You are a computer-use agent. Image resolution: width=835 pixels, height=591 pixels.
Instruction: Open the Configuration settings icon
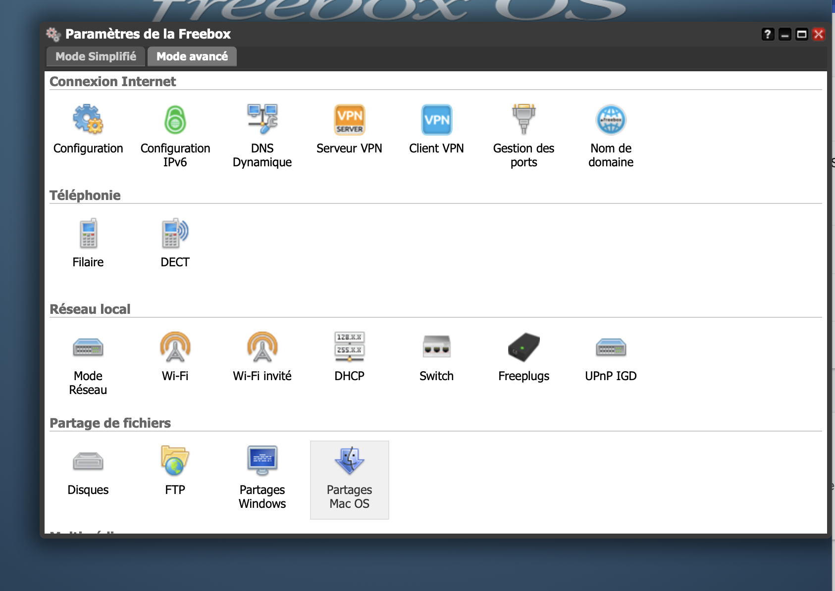coord(88,130)
